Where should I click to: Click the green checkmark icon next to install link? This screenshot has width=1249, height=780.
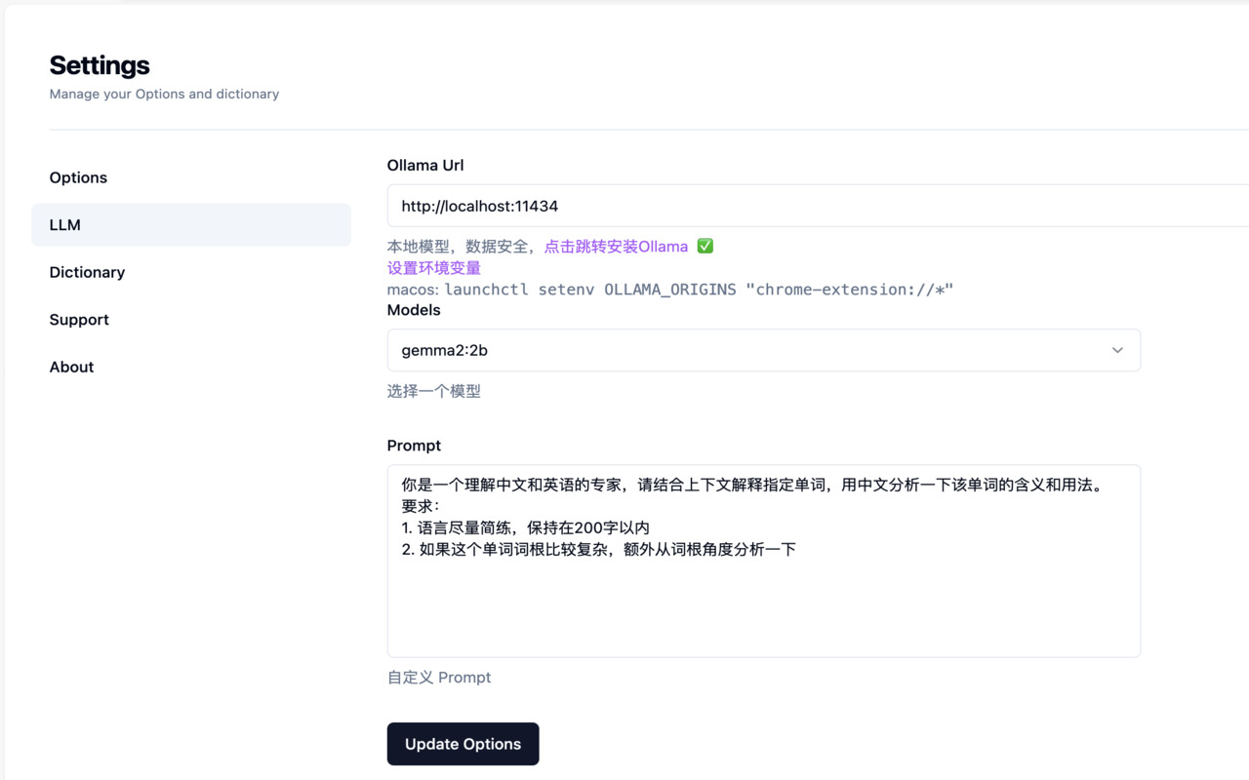[705, 246]
